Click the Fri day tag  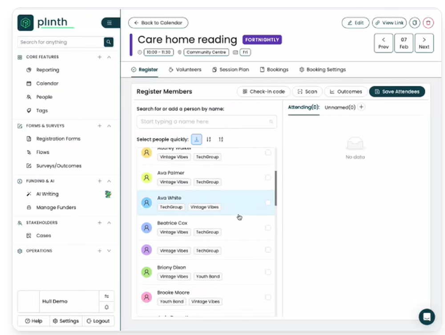tap(245, 52)
